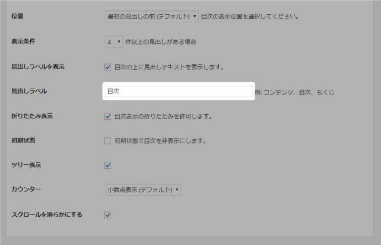Click the 折りたたみ表示 row label
381x245 pixels.
[x=32, y=117]
